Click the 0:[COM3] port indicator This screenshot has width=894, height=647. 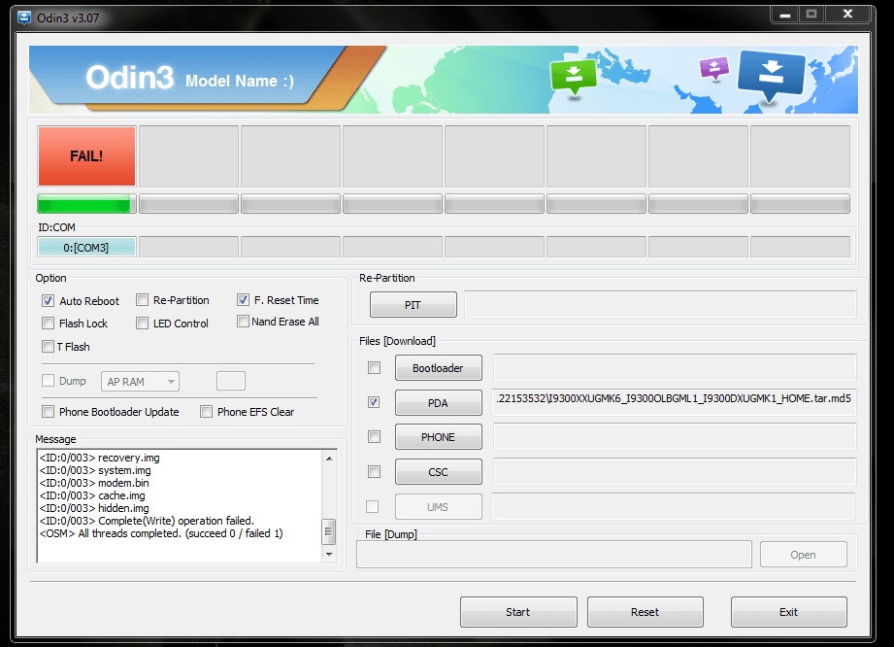(86, 248)
